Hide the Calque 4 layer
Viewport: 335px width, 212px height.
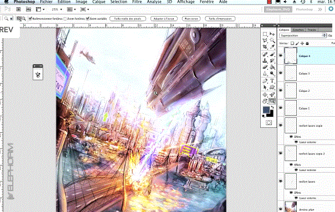pyautogui.click(x=281, y=56)
